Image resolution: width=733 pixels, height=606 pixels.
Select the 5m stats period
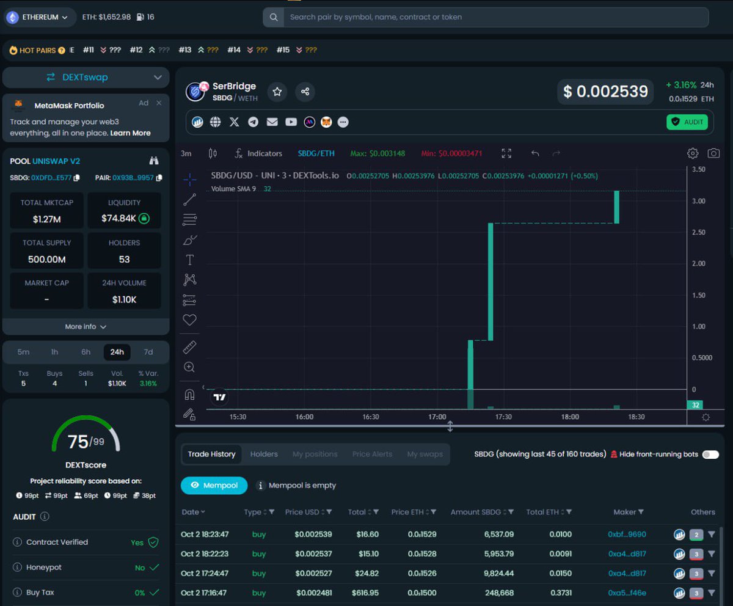(x=23, y=352)
